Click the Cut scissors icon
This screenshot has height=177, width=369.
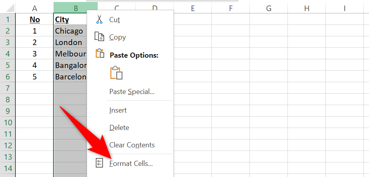pyautogui.click(x=99, y=19)
